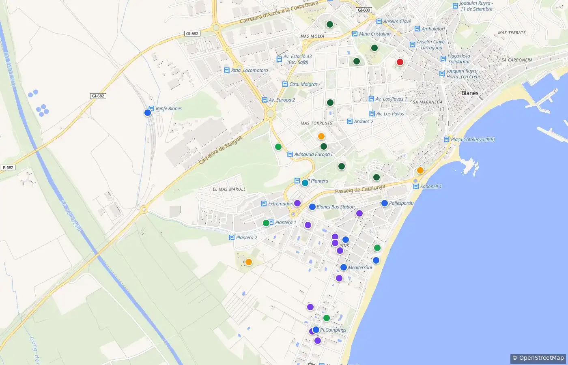568x365 pixels.
Task: Select the Ardales 2 bus stop icon
Action: [x=350, y=121]
